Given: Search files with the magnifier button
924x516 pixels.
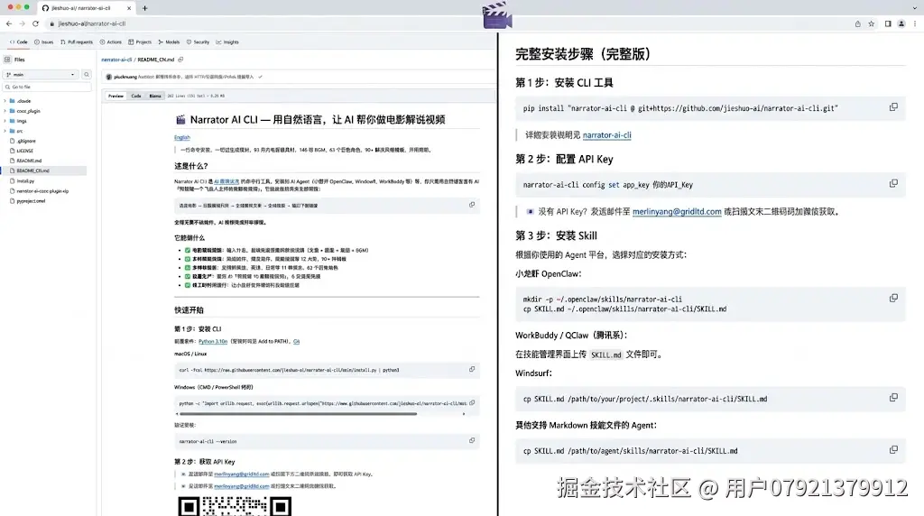Looking at the screenshot, I should point(87,75).
